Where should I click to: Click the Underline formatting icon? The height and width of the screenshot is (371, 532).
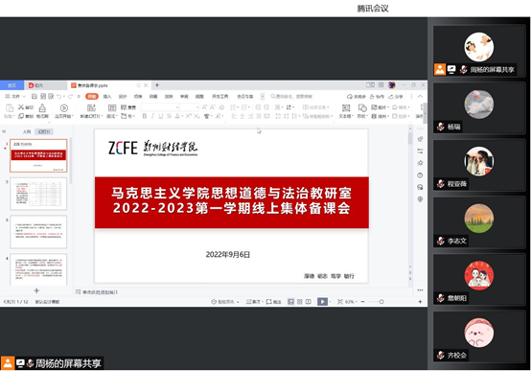(x=161, y=116)
